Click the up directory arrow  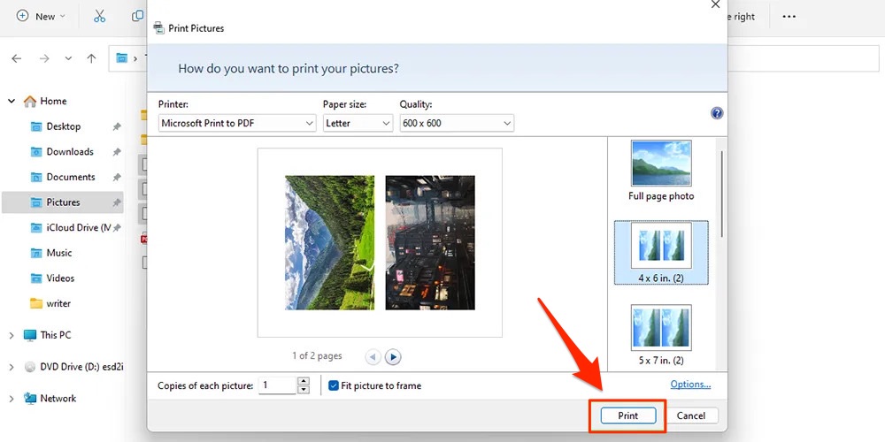(91, 58)
